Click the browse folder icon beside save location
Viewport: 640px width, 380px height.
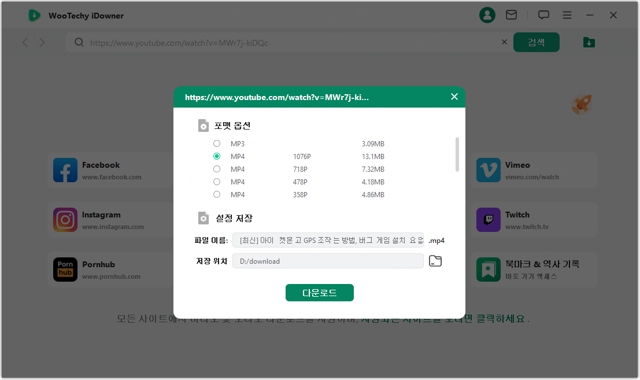point(435,261)
